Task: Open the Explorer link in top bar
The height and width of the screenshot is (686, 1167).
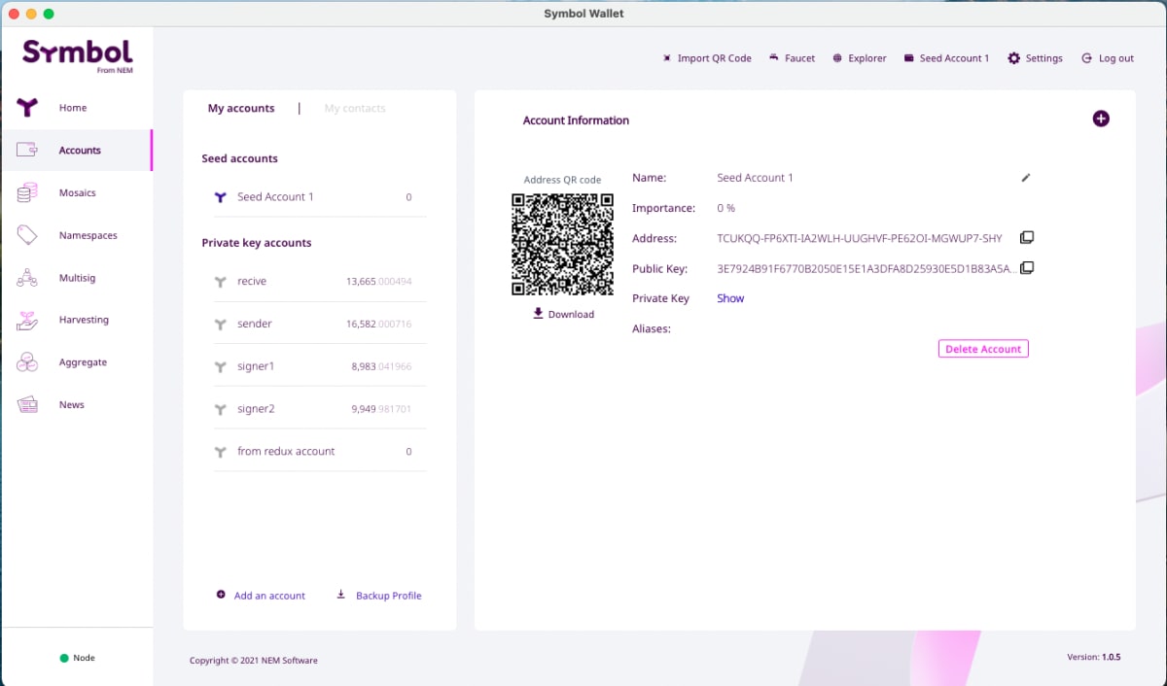Action: pos(867,58)
